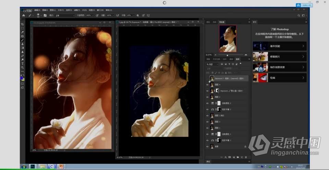Open smoothing options gear icon
Screen dimensions: 329x170
point(138,15)
